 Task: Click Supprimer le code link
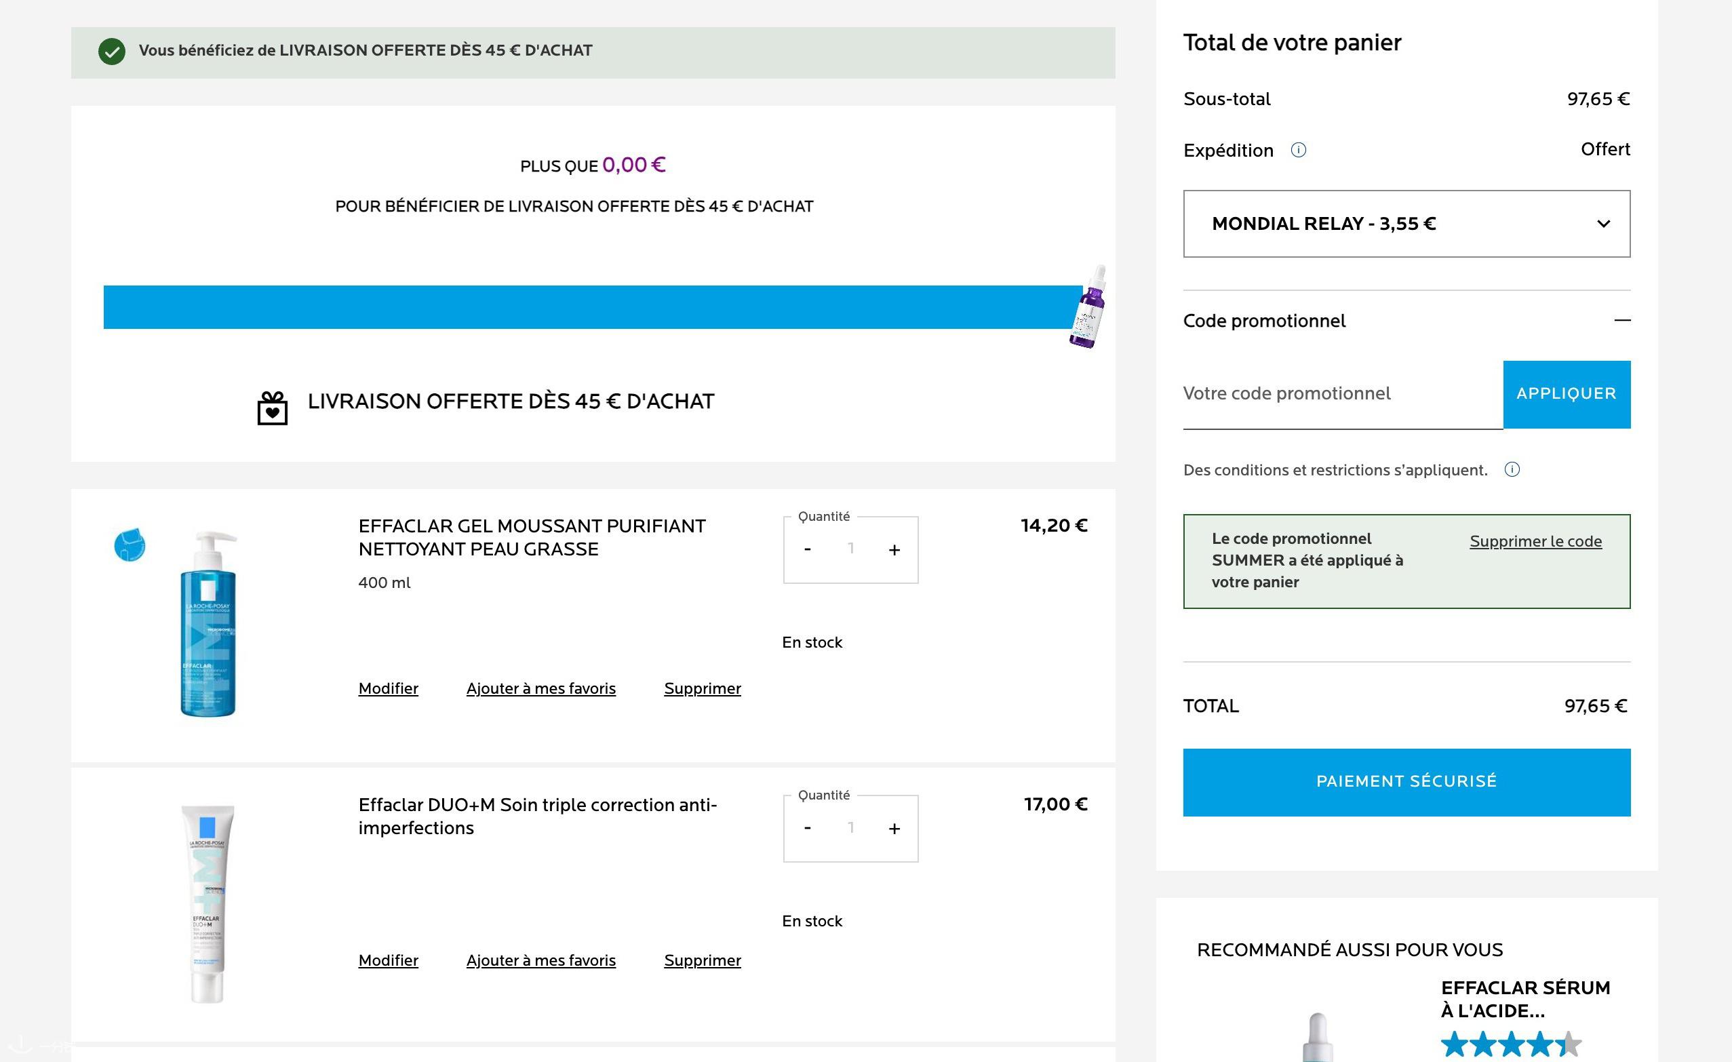[x=1536, y=541]
